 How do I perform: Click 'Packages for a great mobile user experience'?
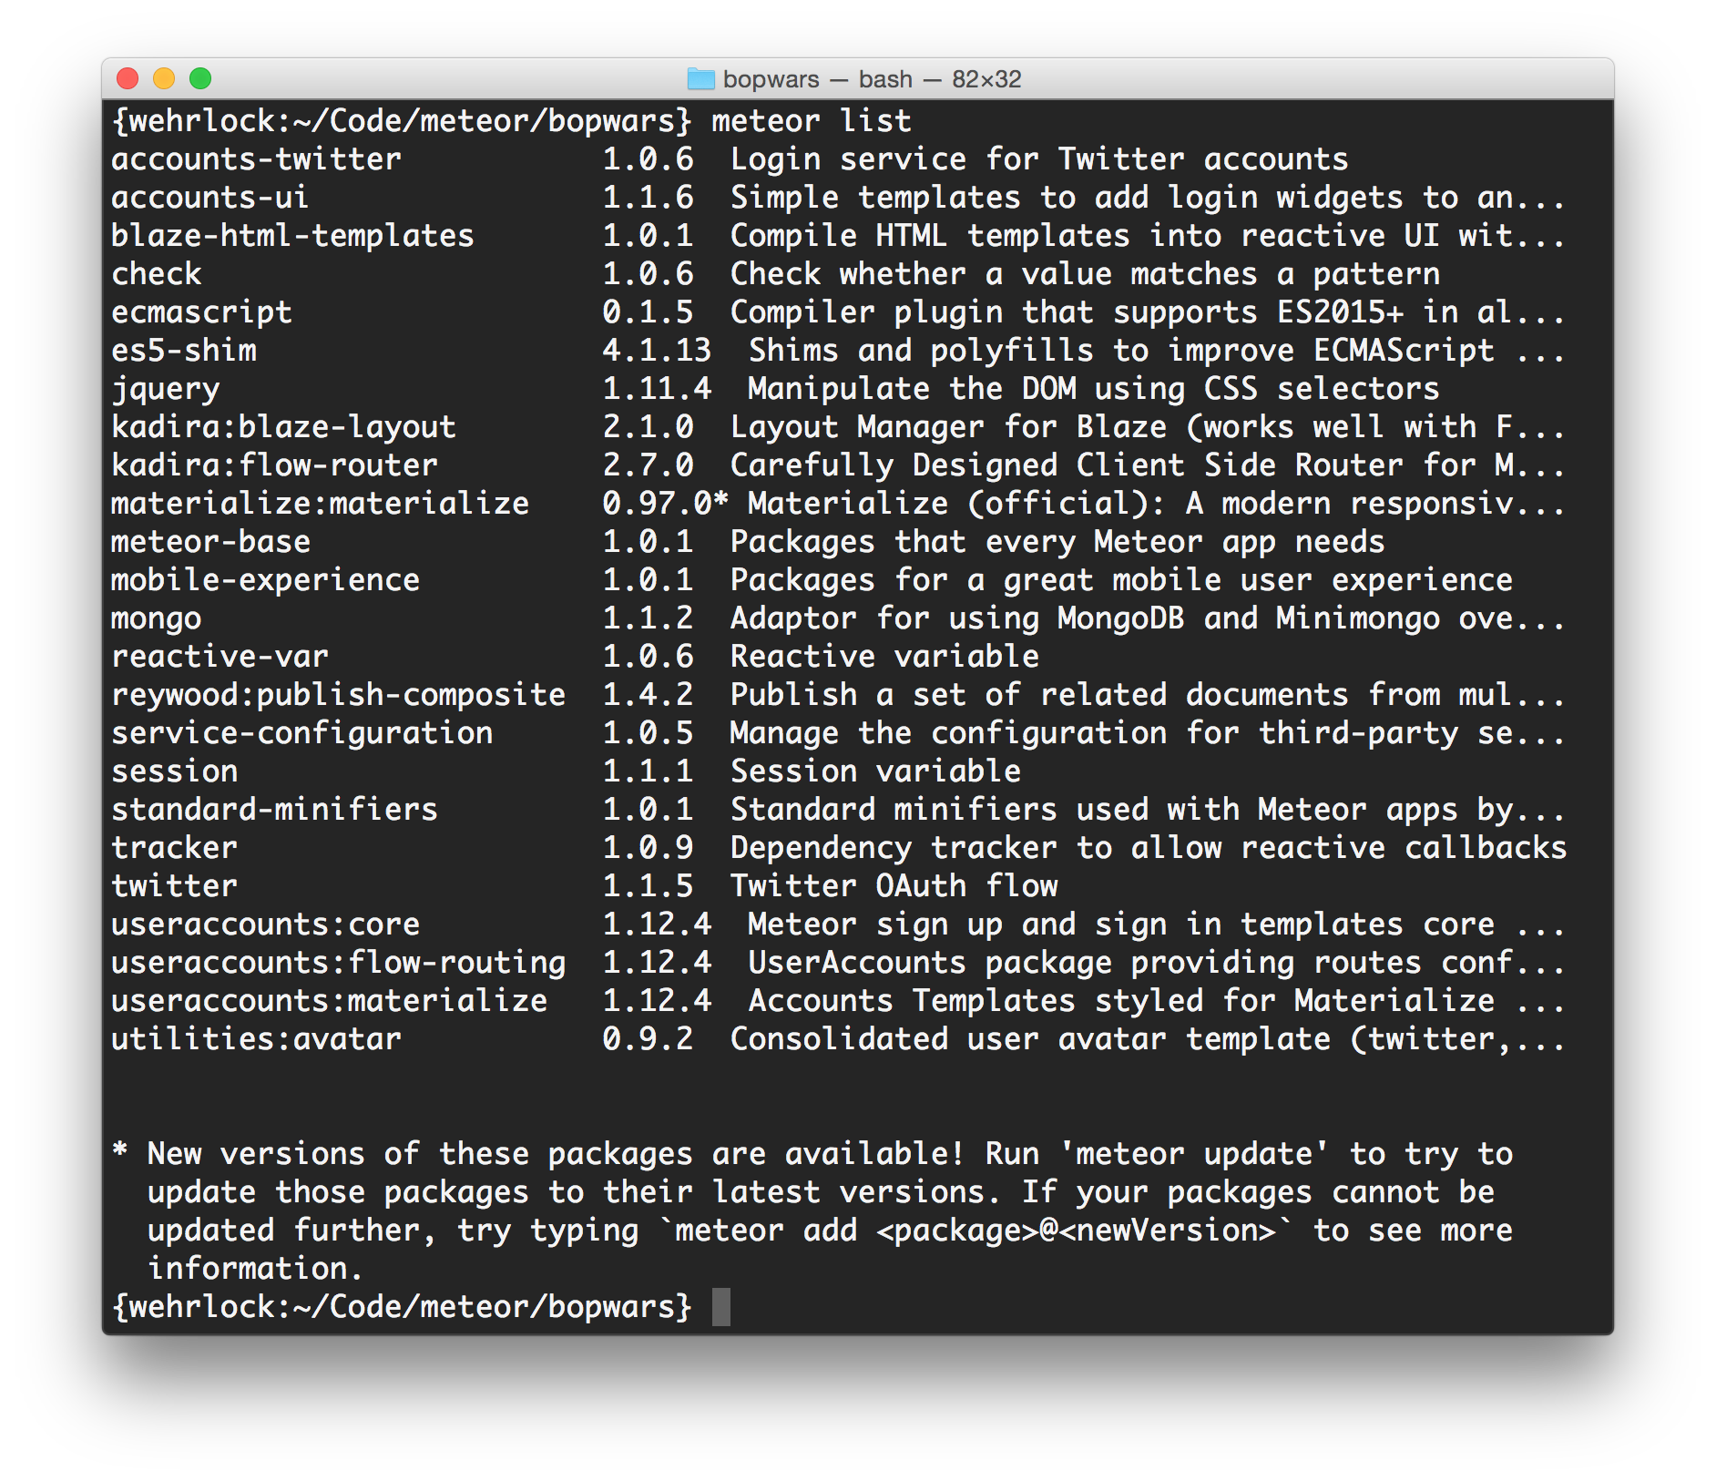(x=1121, y=580)
